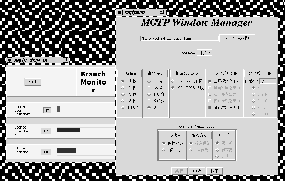Click the Closed Branches count value box

click(x=46, y=151)
